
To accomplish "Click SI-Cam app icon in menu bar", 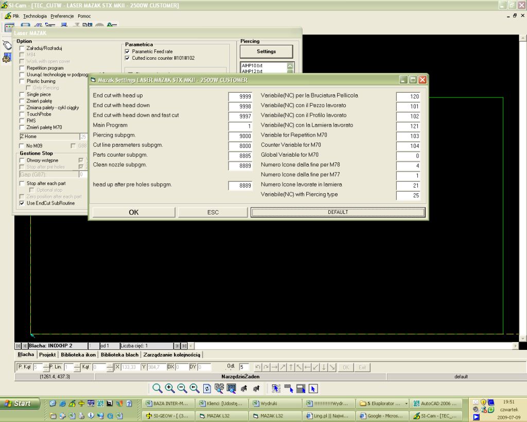I will (x=8, y=16).
